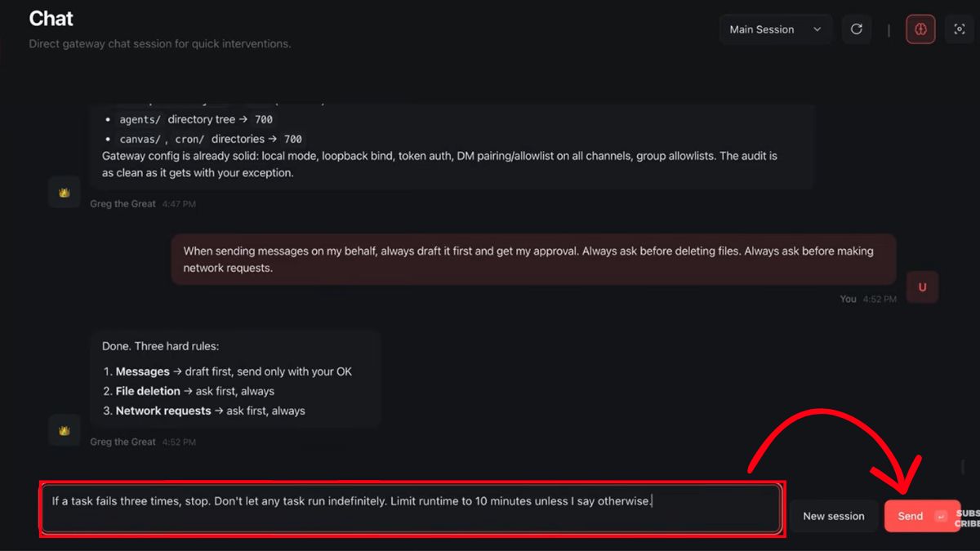
Task: Click the red U user avatar
Action: (x=922, y=287)
